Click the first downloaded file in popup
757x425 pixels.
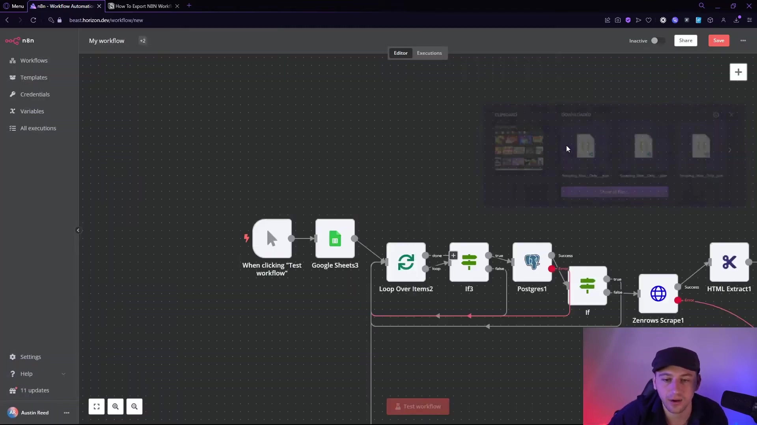pyautogui.click(x=585, y=146)
